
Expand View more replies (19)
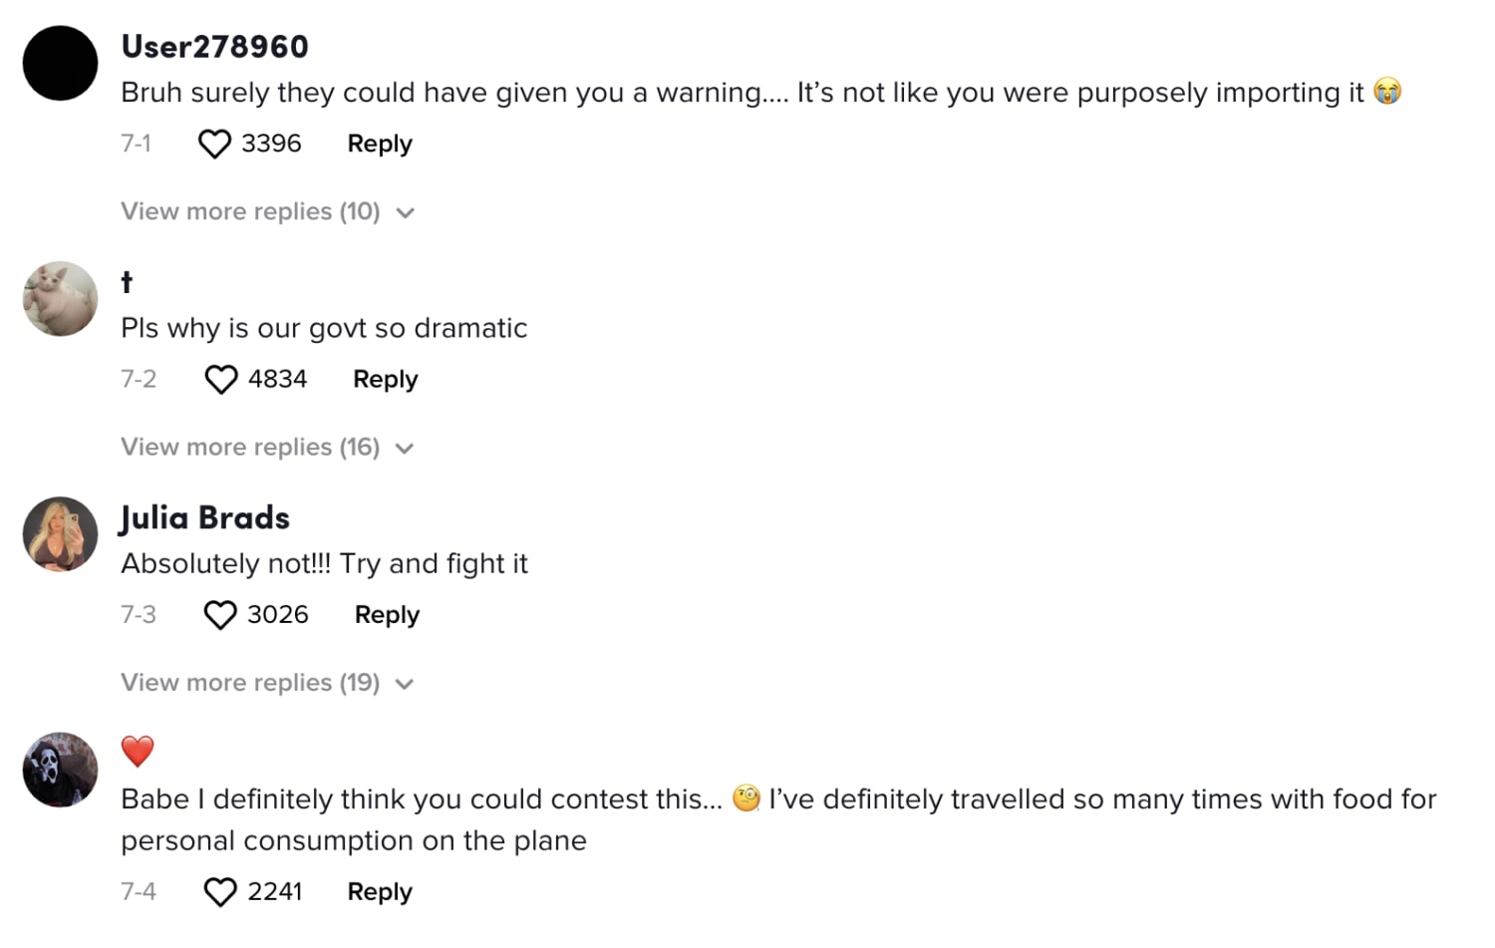[x=267, y=683]
